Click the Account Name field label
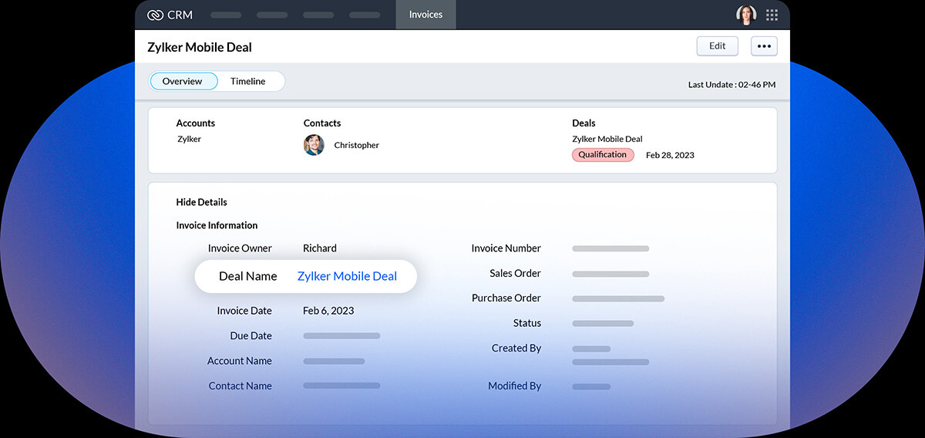Image resolution: width=925 pixels, height=438 pixels. (240, 361)
